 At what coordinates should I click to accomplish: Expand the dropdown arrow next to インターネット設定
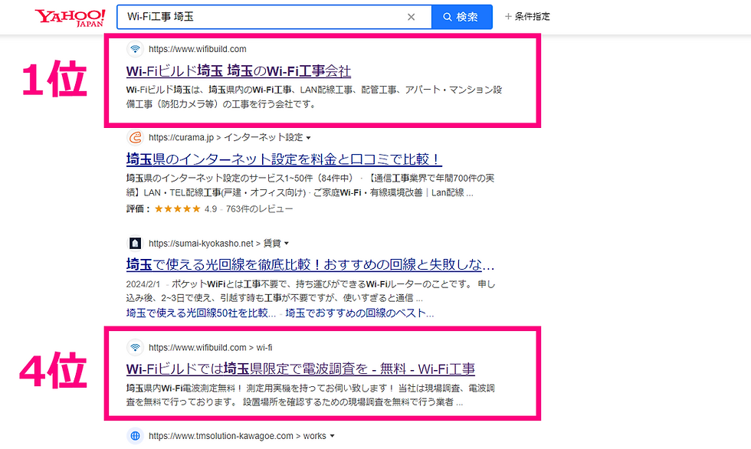coord(308,138)
